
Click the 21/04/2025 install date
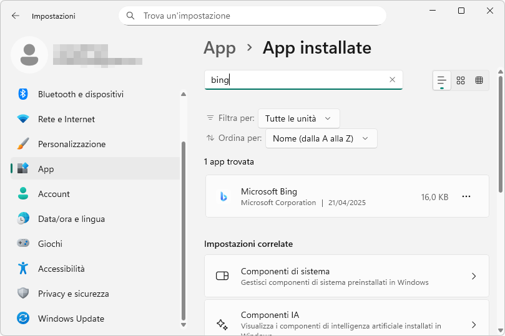[x=347, y=203]
